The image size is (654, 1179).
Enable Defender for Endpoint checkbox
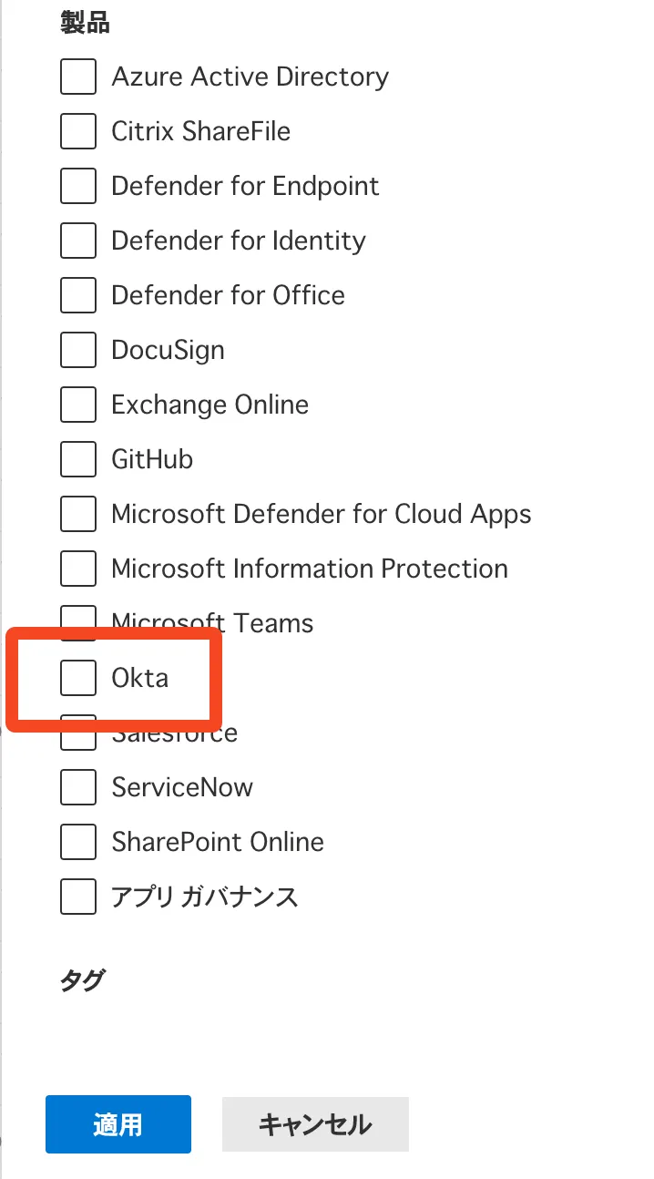78,186
